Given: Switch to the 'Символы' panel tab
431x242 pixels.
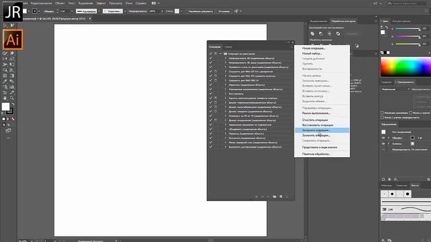Looking at the screenshot, I should (x=401, y=186).
